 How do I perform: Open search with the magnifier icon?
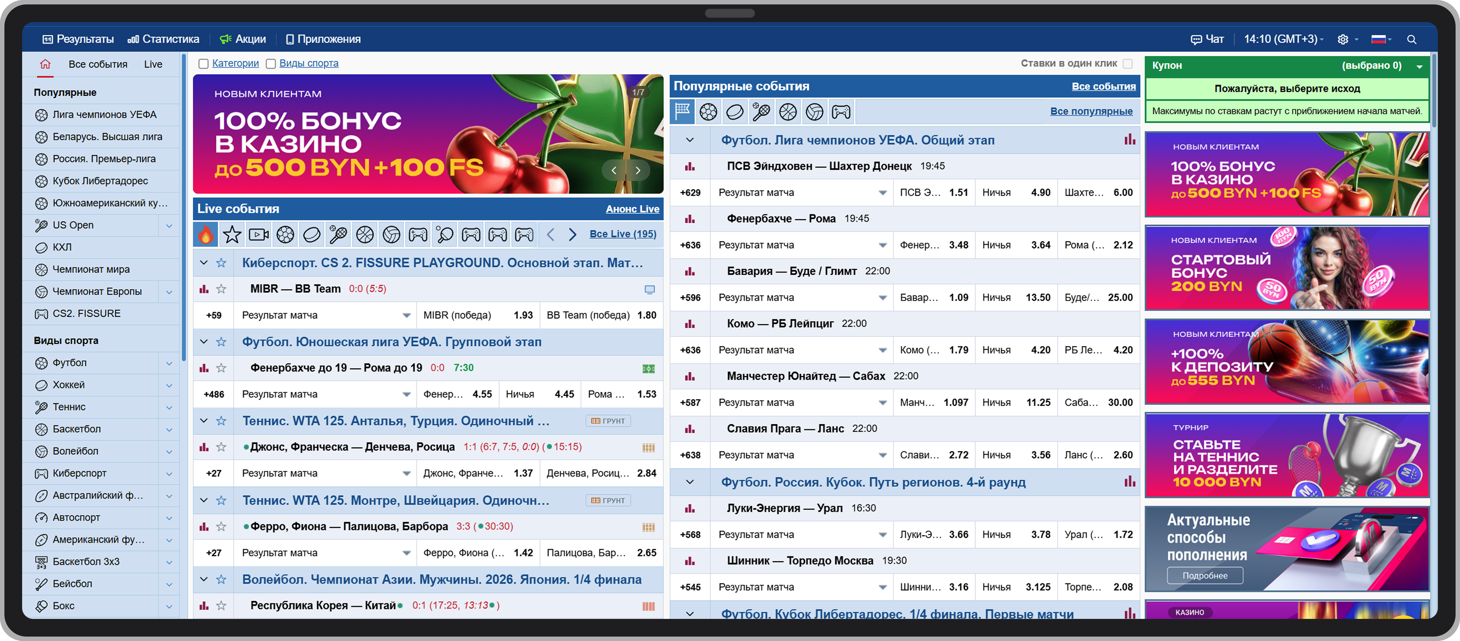coord(1411,39)
